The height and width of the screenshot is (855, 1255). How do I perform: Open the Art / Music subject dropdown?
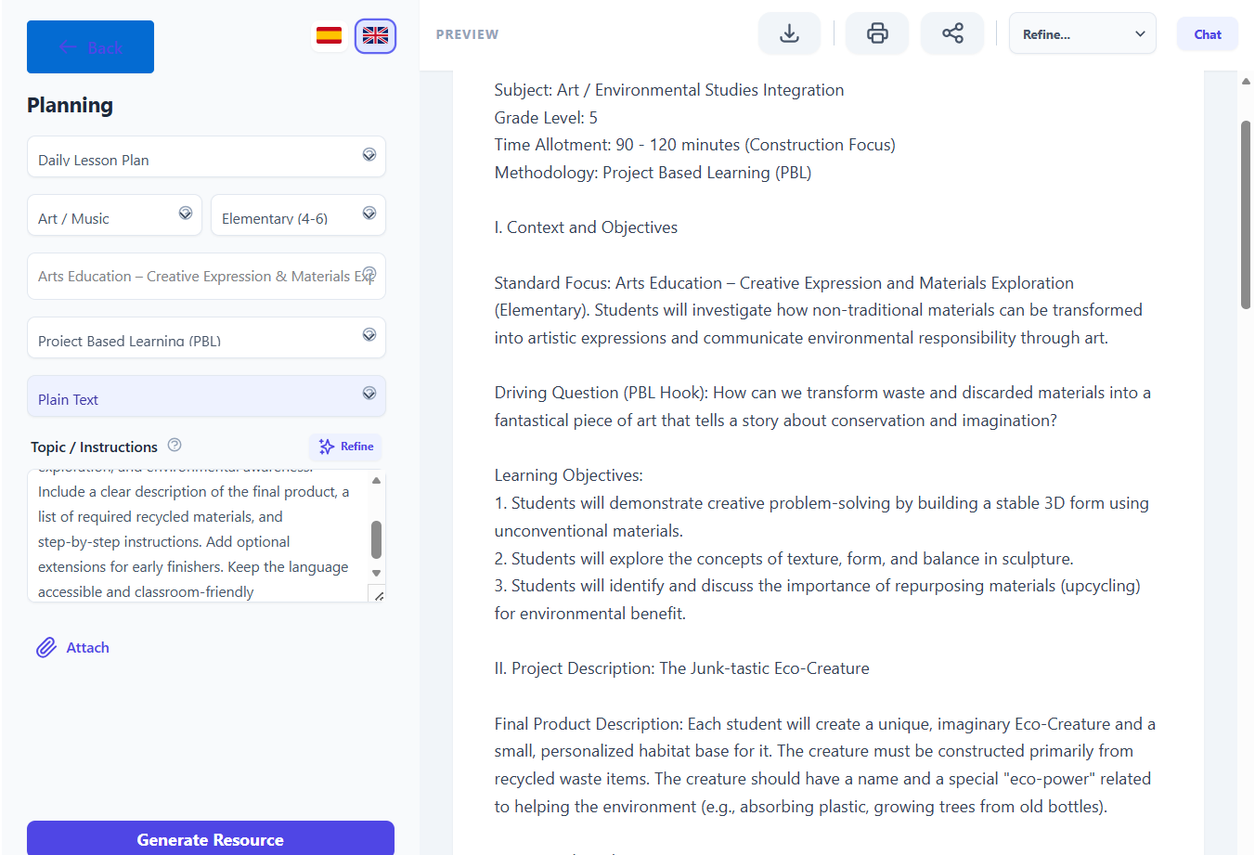tap(114, 215)
